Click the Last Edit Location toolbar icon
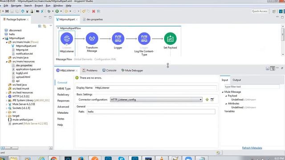The height and width of the screenshot is (160, 285). tap(84, 11)
